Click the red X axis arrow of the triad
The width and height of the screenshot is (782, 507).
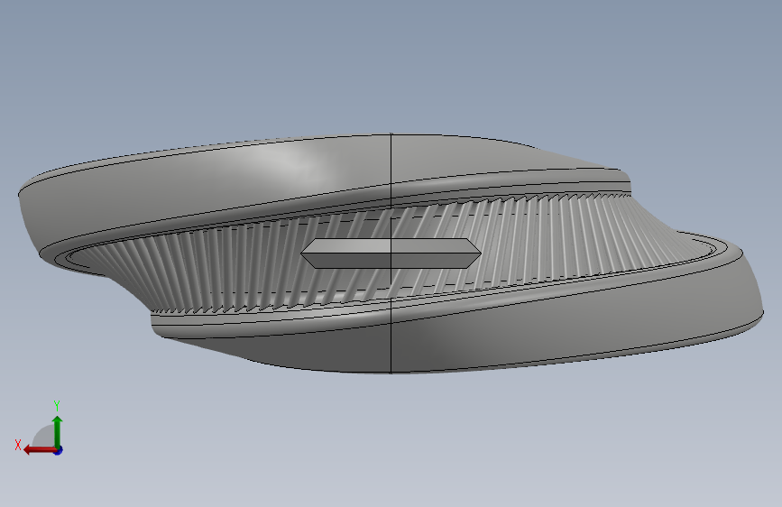pos(40,450)
